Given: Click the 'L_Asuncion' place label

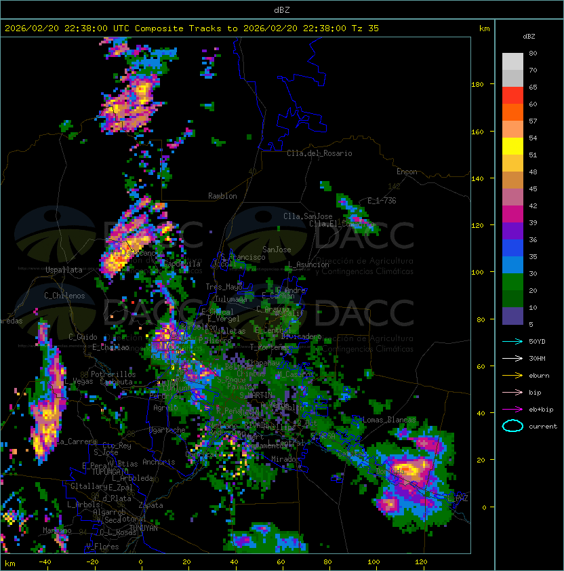Looking at the screenshot, I should [x=308, y=264].
